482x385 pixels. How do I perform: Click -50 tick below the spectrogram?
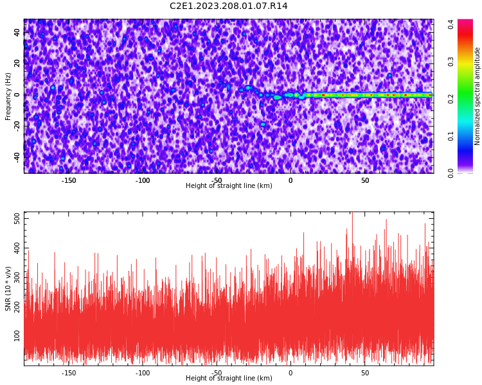[x=217, y=180]
